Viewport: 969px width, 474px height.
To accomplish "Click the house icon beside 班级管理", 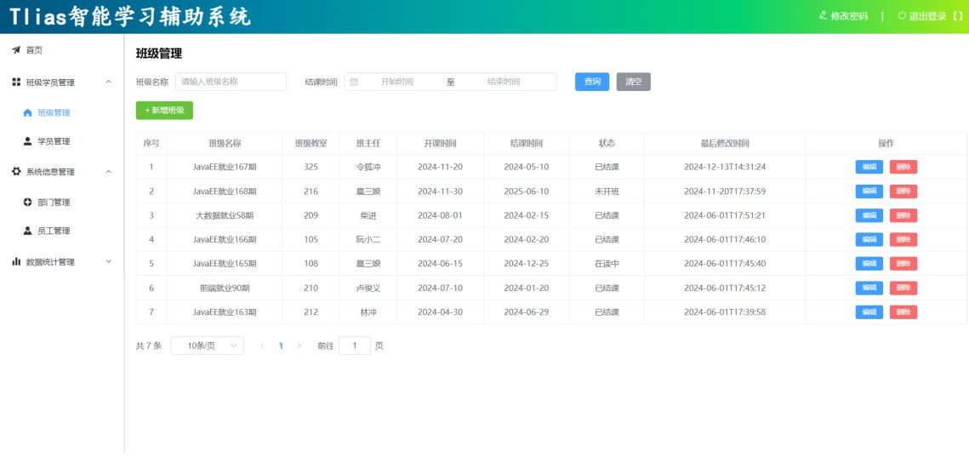I will 27,112.
